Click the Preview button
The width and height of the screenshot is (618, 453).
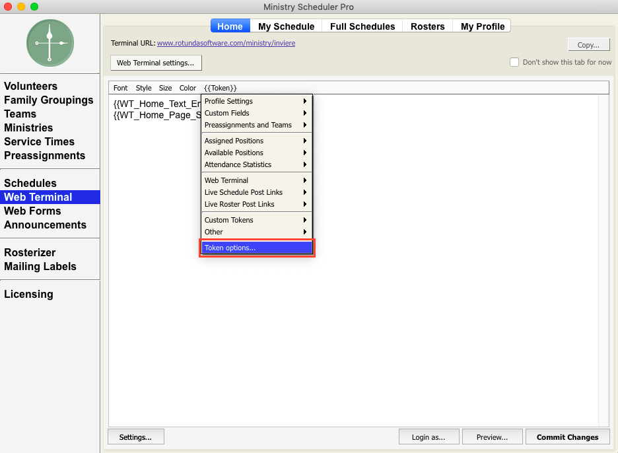(x=492, y=437)
